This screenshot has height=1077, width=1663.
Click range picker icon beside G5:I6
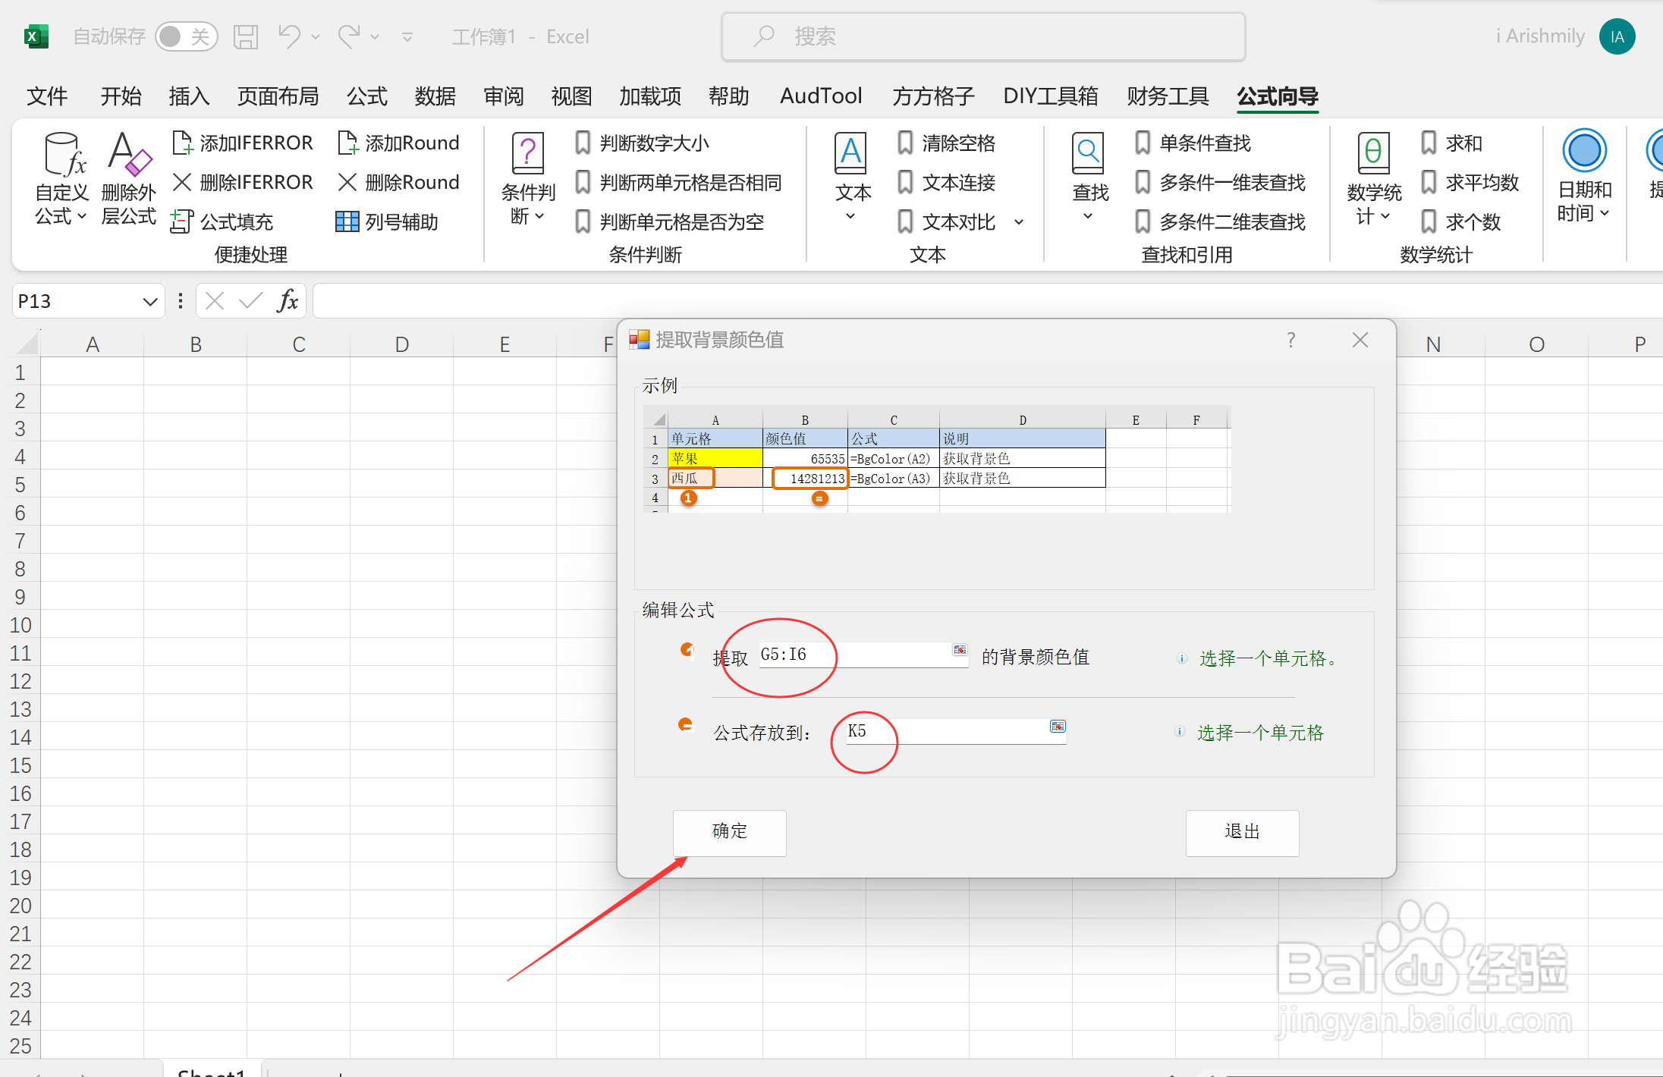960,650
